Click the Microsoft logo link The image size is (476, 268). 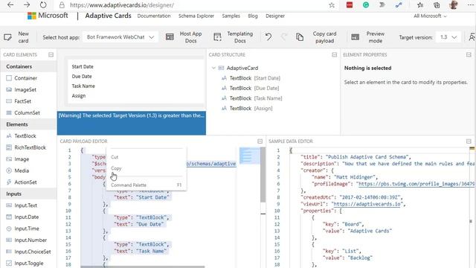click(48, 16)
